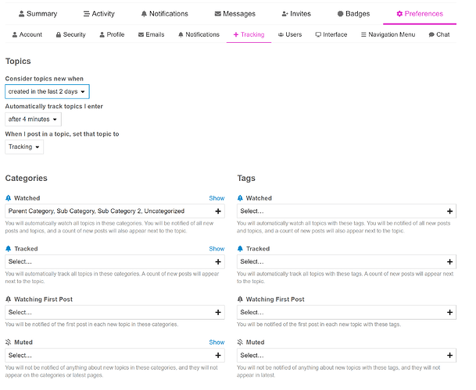Select the Preferences tab
The width and height of the screenshot is (476, 390).
(420, 13)
